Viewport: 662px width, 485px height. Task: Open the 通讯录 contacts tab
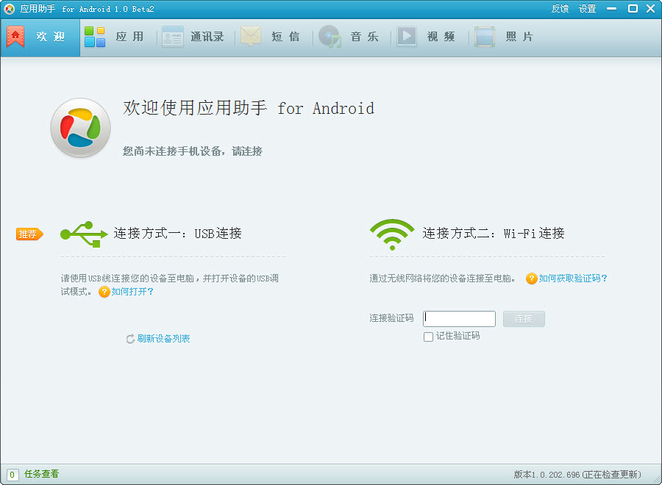[x=196, y=37]
